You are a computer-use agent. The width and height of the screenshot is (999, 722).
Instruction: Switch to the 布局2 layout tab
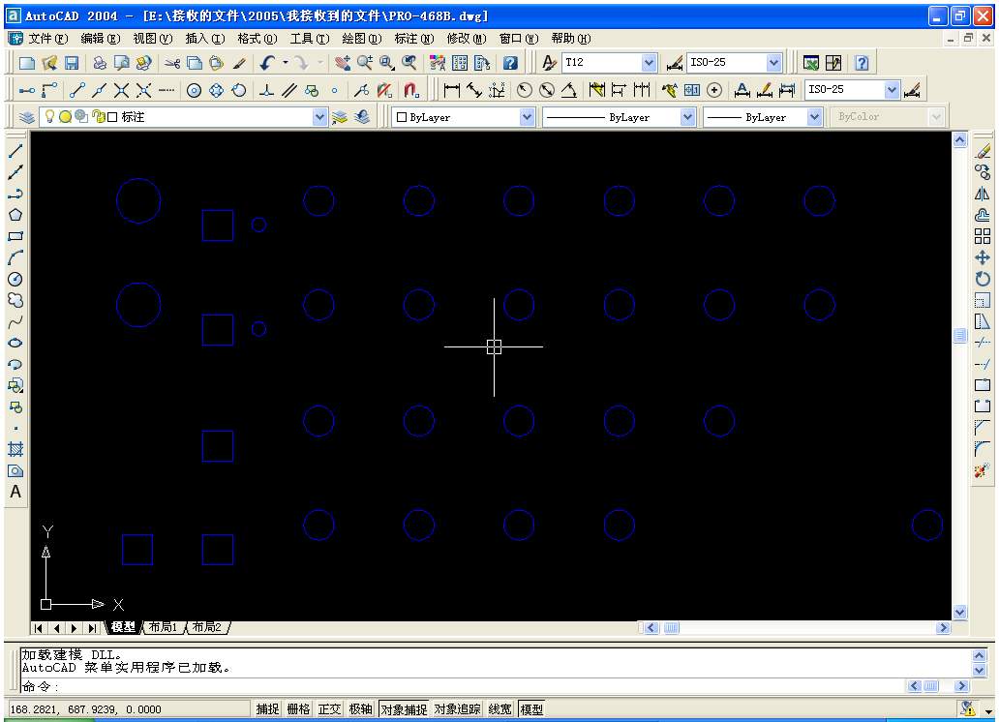tap(207, 628)
